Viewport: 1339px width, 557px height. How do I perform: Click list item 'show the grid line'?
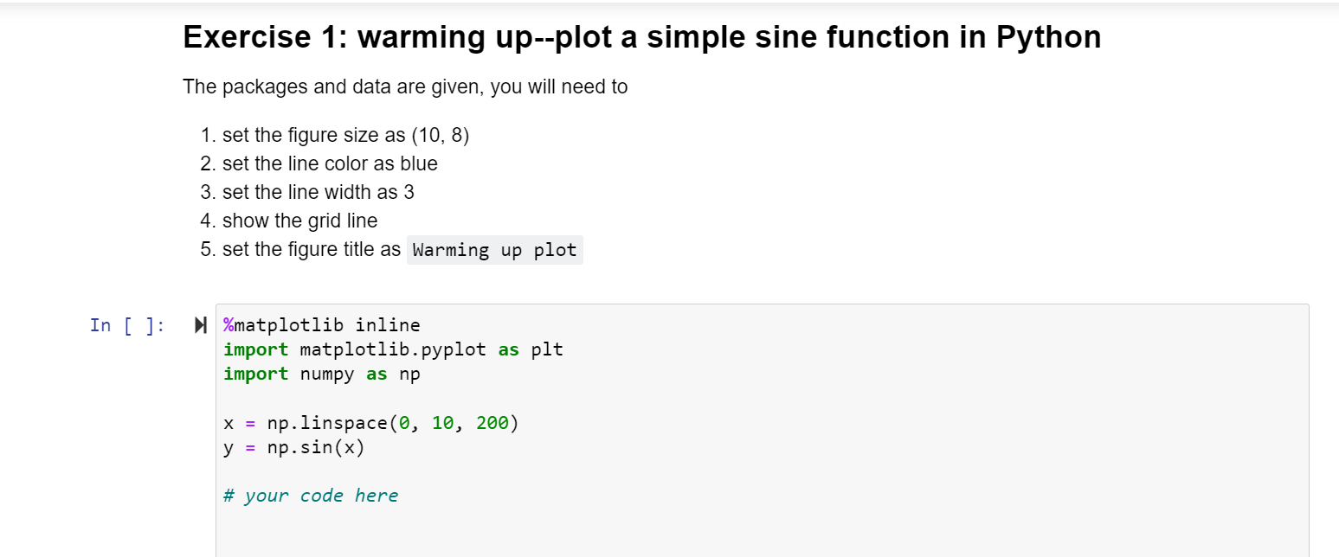(300, 221)
